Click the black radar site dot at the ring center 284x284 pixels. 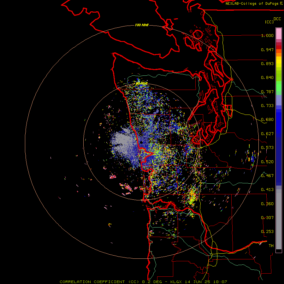pyautogui.click(x=141, y=142)
